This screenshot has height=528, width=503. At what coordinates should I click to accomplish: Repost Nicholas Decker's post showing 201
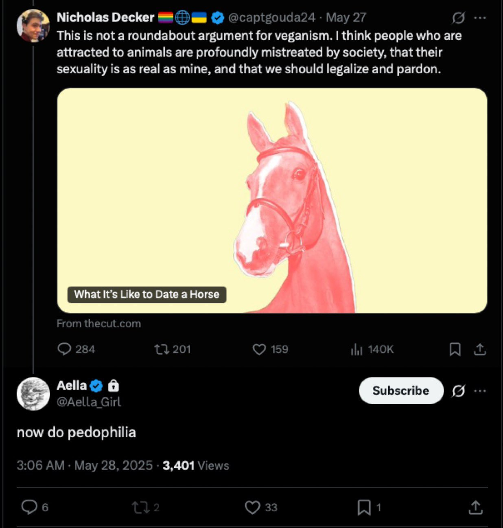173,349
